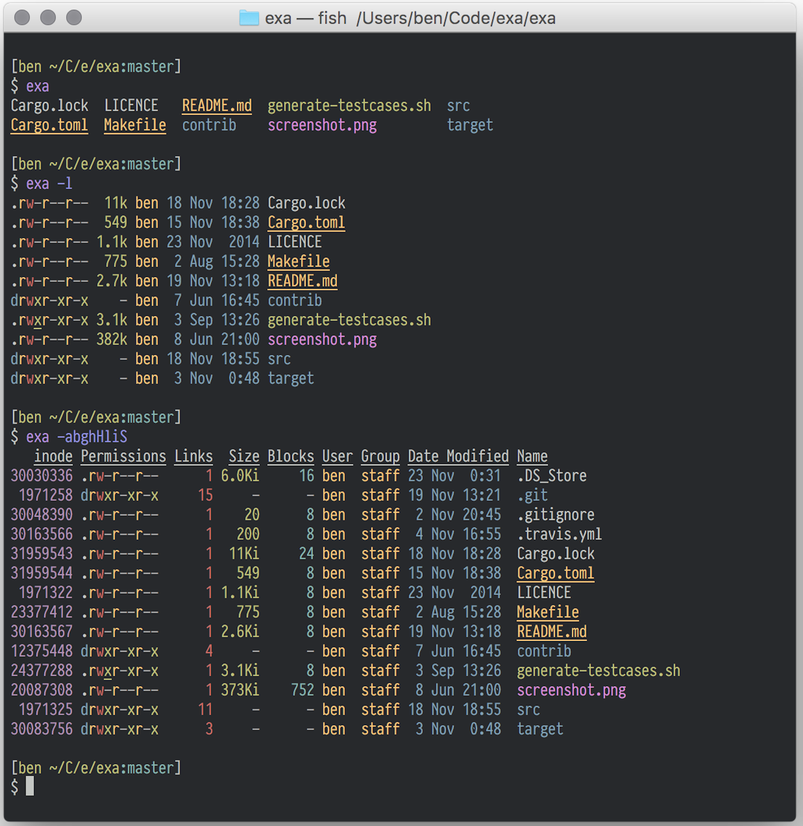Open the README.md link in the first listing

(216, 105)
